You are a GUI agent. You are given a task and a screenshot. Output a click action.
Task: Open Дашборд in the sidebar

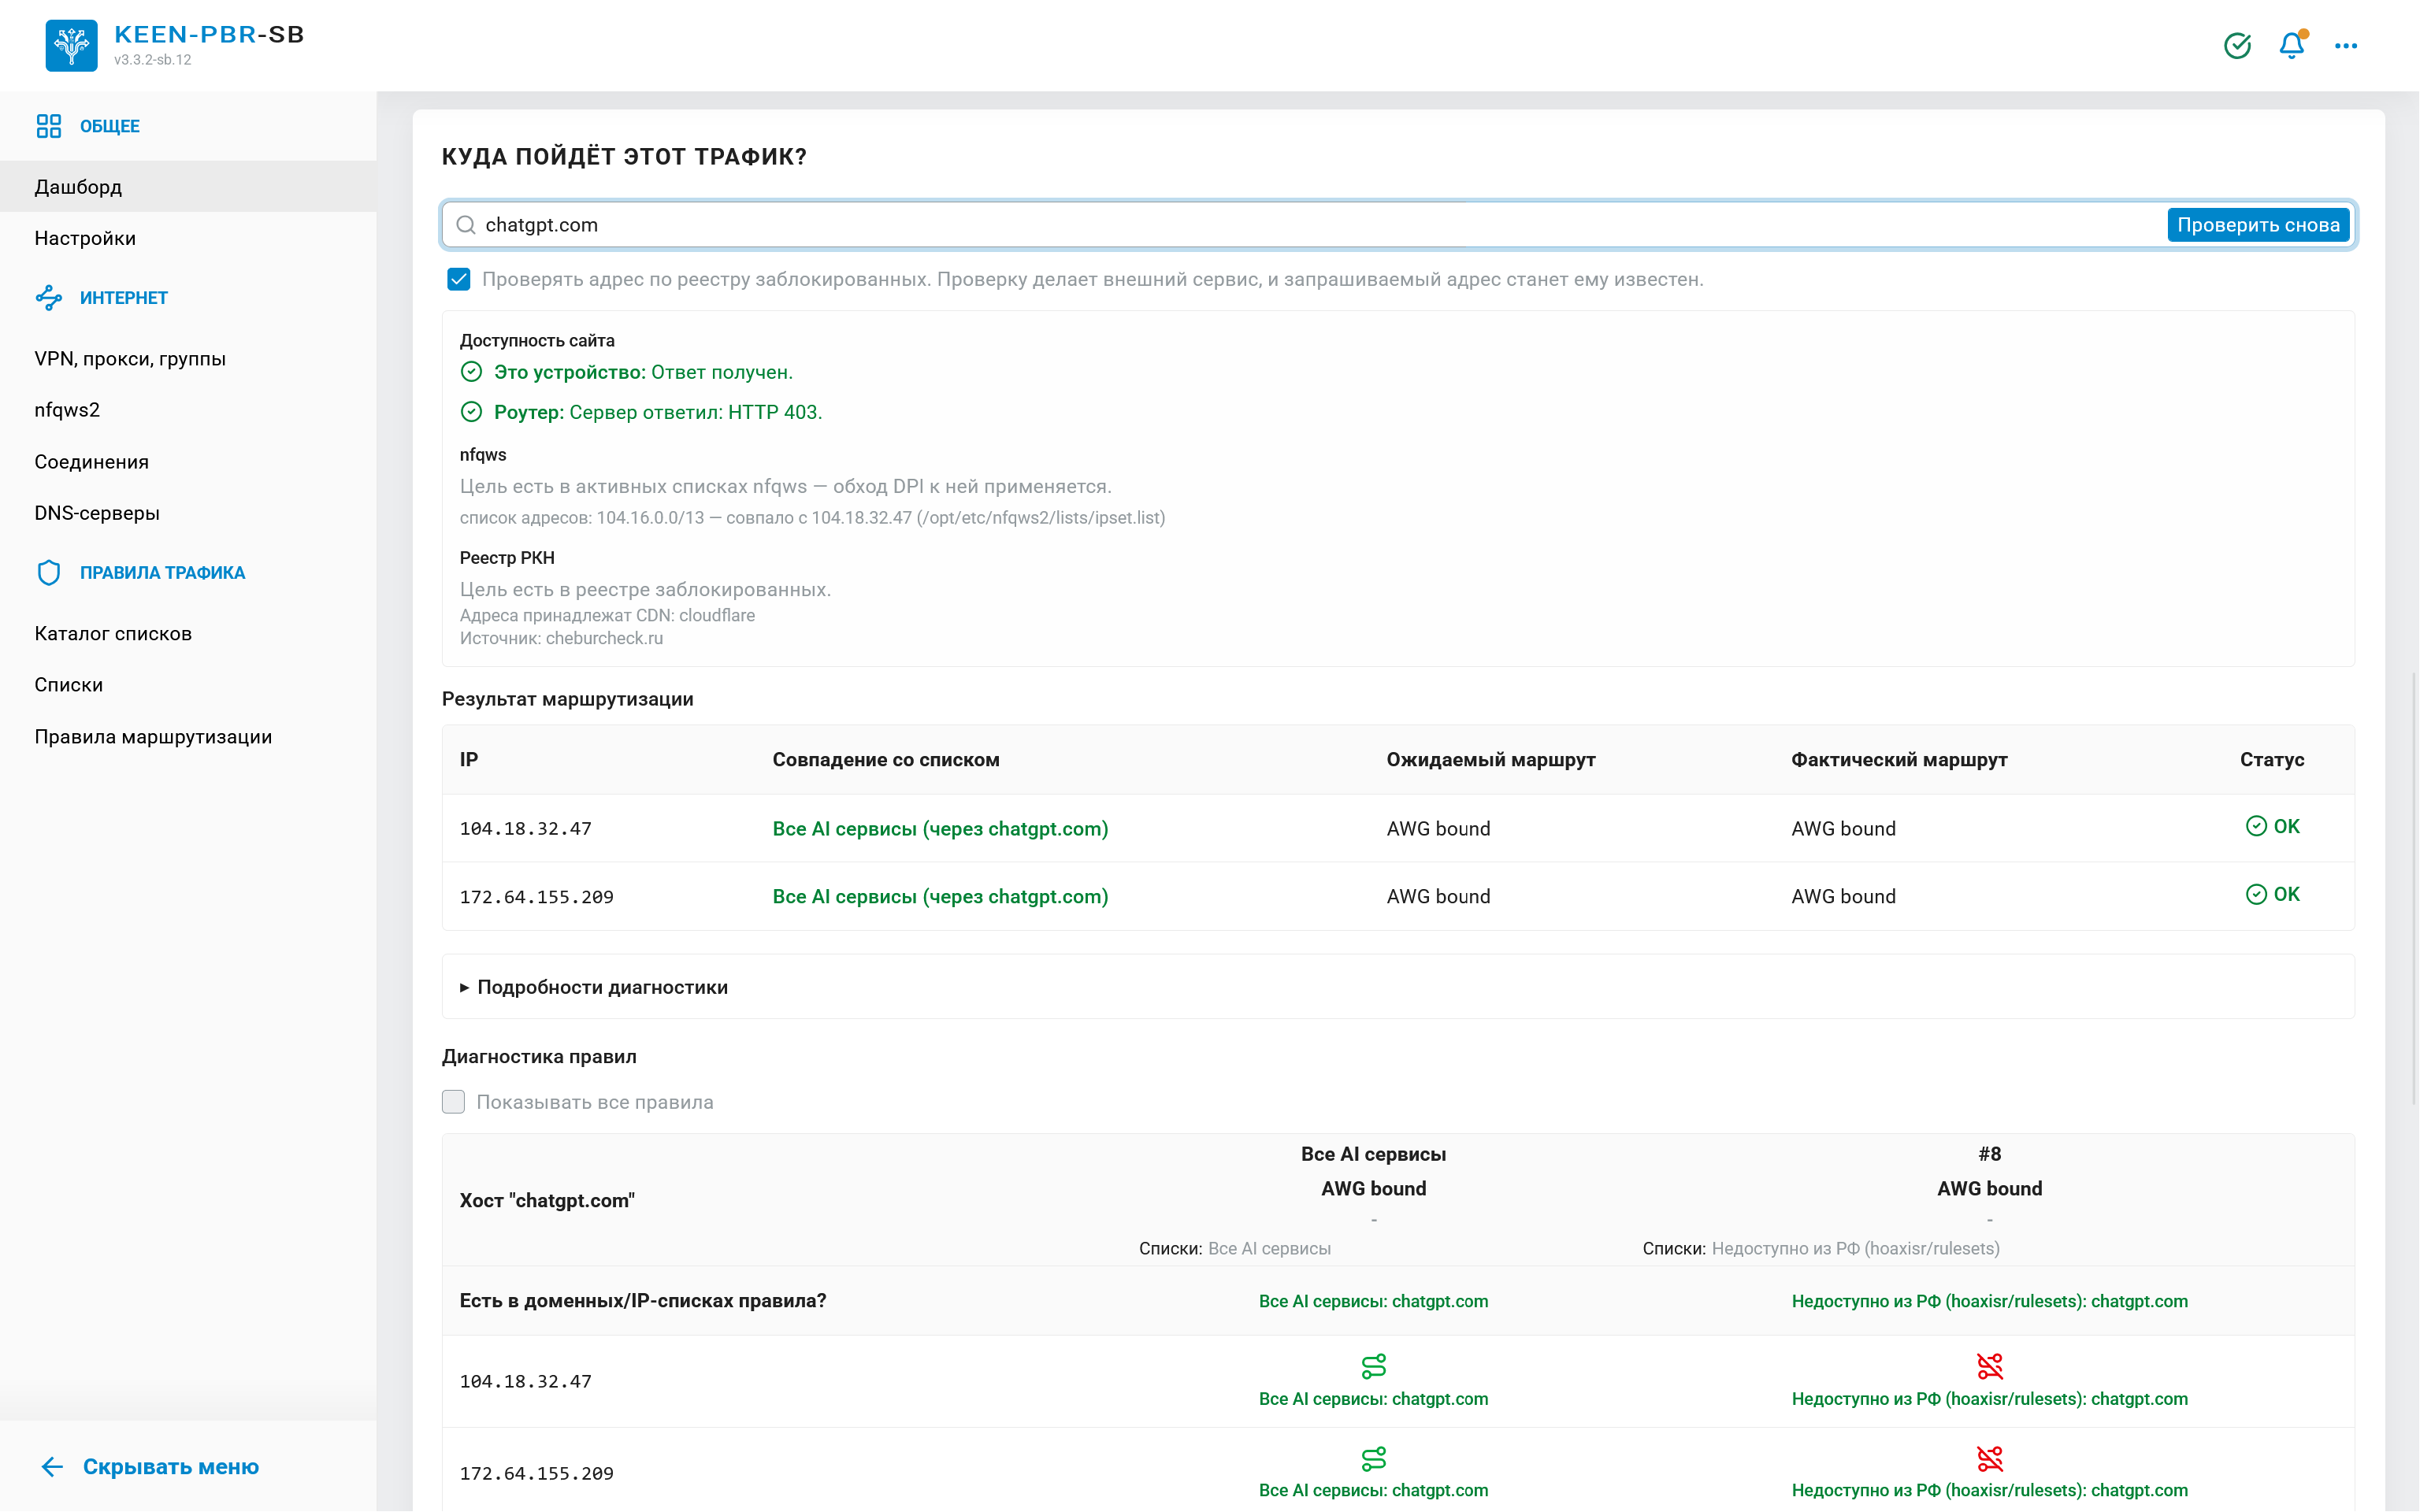(188, 187)
